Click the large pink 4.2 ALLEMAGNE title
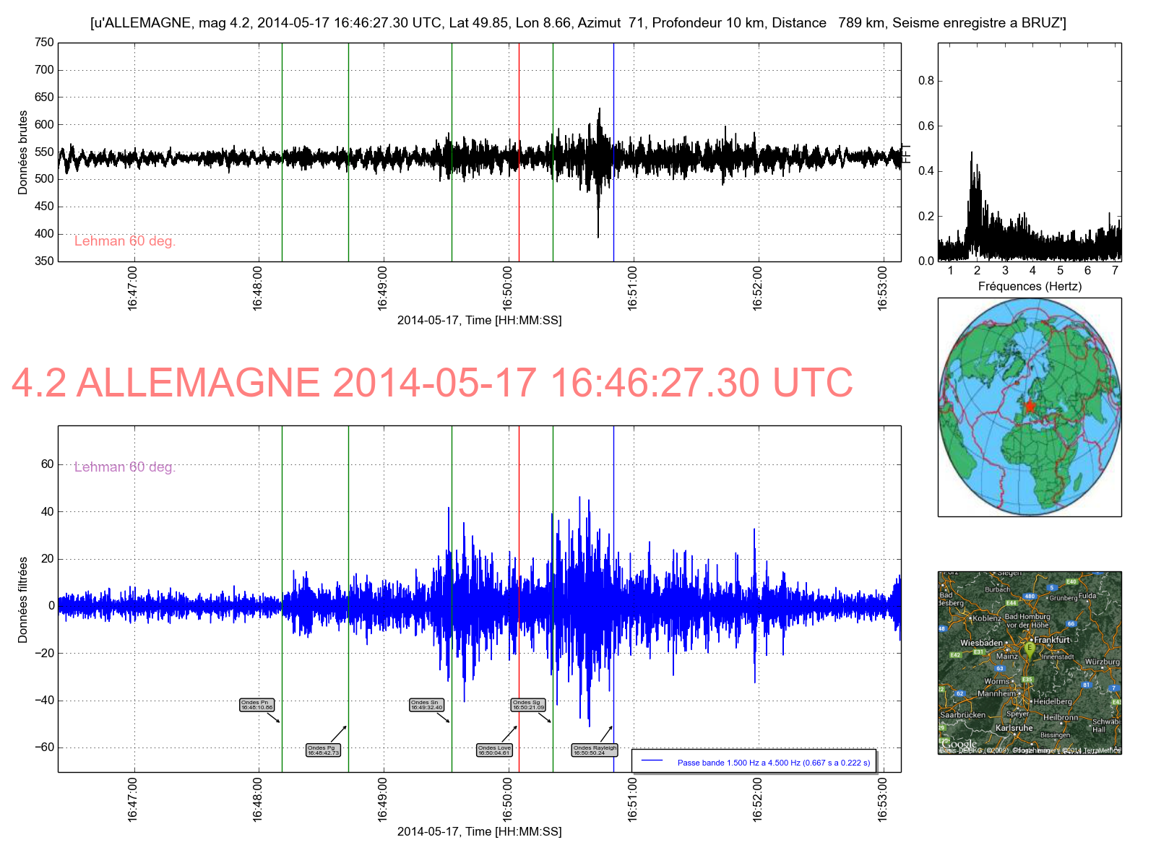 point(432,383)
